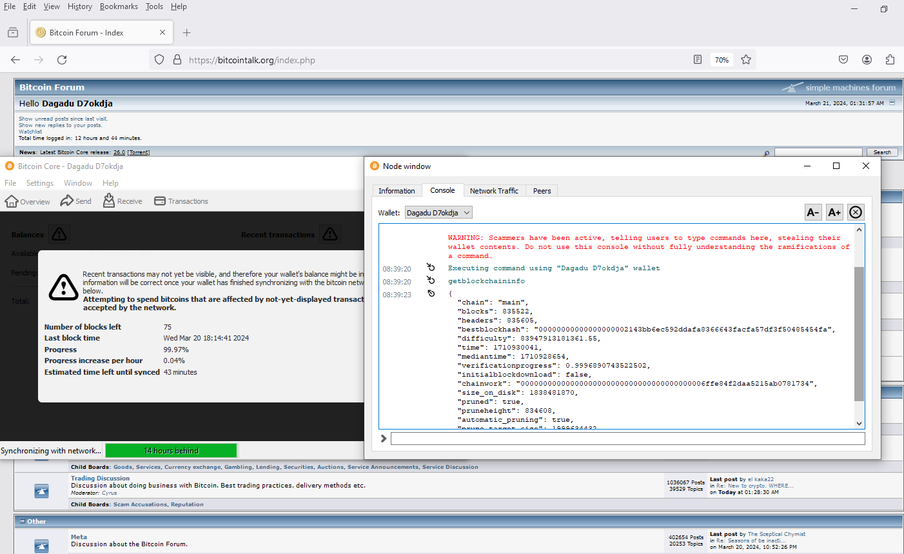904x554 pixels.
Task: Increase console font size with A+
Action: [834, 212]
